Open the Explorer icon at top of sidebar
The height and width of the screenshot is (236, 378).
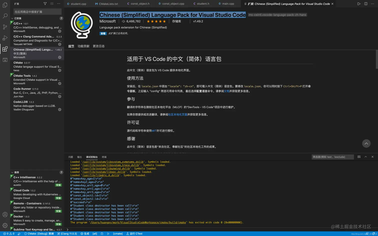[x=5, y=5]
